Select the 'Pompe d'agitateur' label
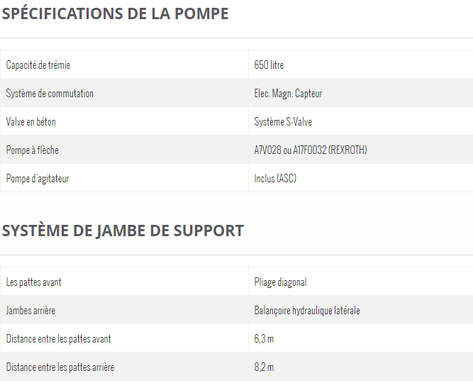This screenshot has width=473, height=383. [x=38, y=178]
